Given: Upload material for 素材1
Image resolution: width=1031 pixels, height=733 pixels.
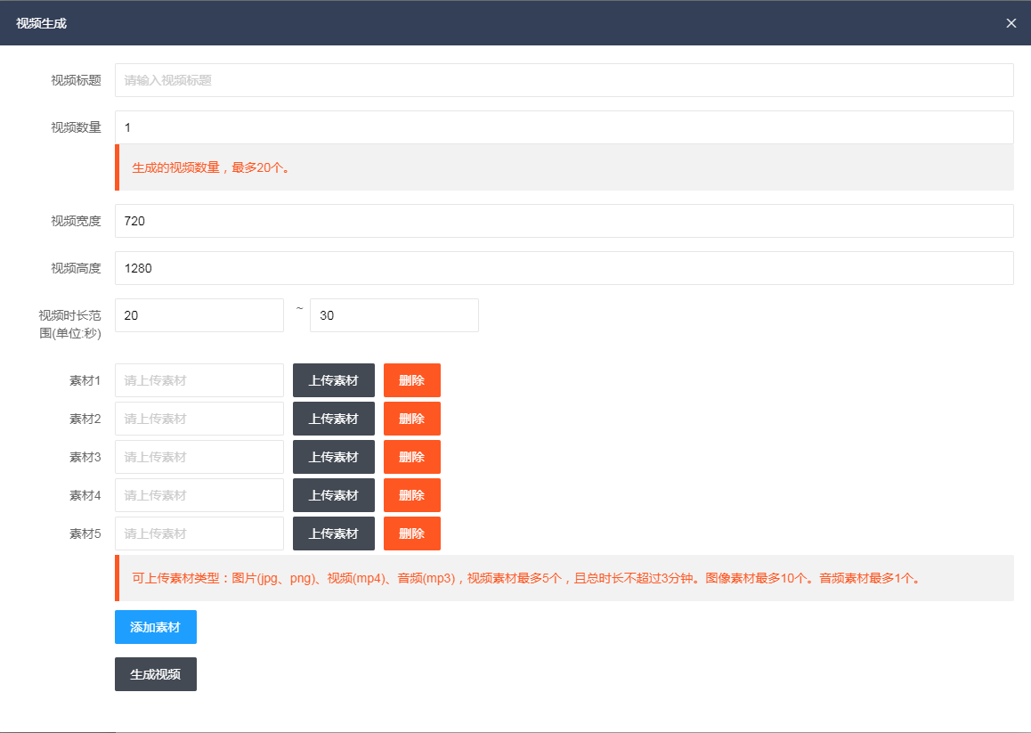Looking at the screenshot, I should pyautogui.click(x=334, y=380).
